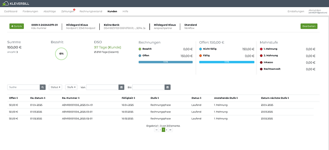
Task: Click the Nicht fällig legend label
Action: 210,49
